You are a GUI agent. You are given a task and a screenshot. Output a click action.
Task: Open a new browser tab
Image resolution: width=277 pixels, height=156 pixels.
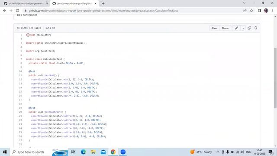tap(103, 3)
